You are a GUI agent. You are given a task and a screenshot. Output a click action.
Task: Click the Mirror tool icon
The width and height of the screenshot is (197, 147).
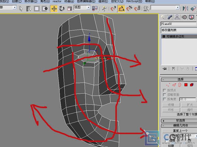pyautogui.click(x=185, y=8)
